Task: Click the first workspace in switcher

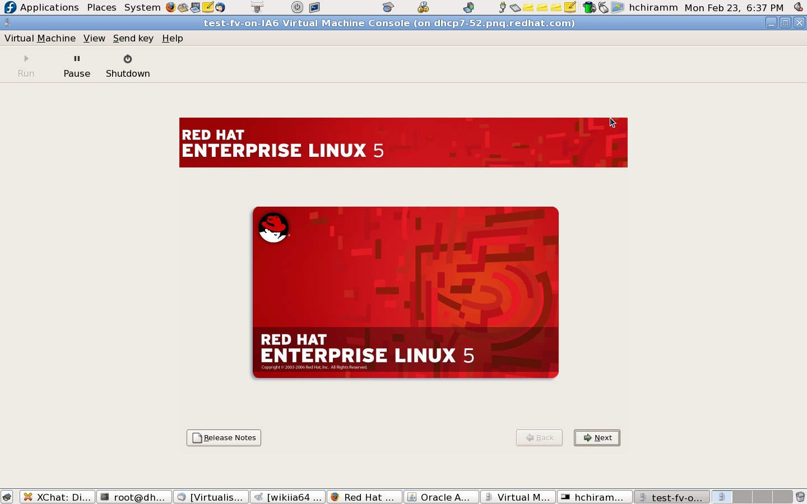Action: pos(722,497)
